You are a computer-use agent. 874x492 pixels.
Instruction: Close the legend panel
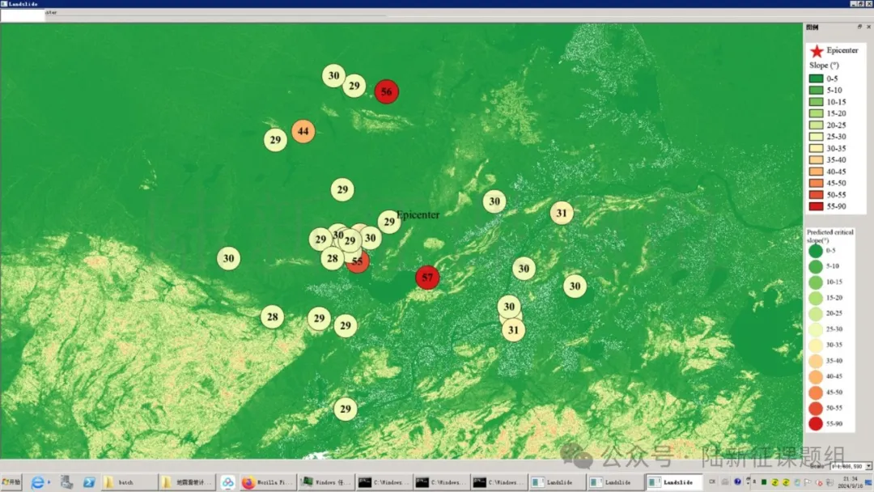click(x=868, y=27)
